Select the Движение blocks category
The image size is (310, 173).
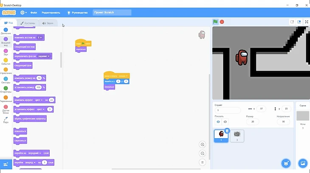pos(6,31)
